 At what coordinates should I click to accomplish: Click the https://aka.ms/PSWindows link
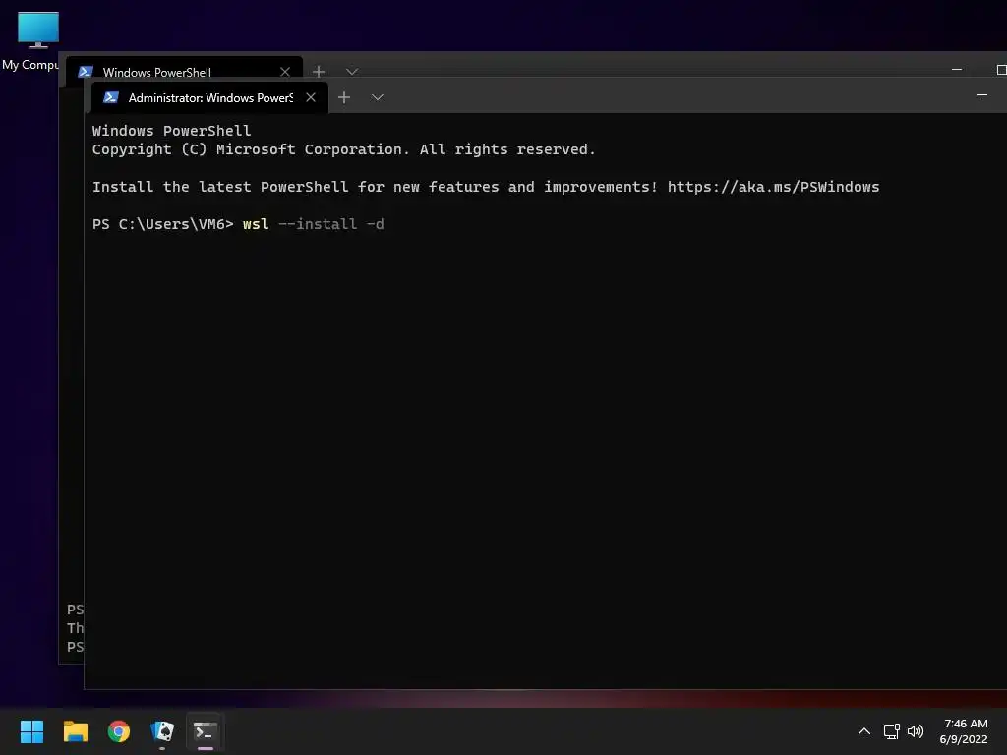tap(773, 187)
